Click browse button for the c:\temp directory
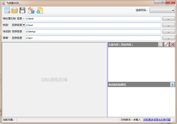The width and height of the screenshot is (177, 124). (x=168, y=32)
